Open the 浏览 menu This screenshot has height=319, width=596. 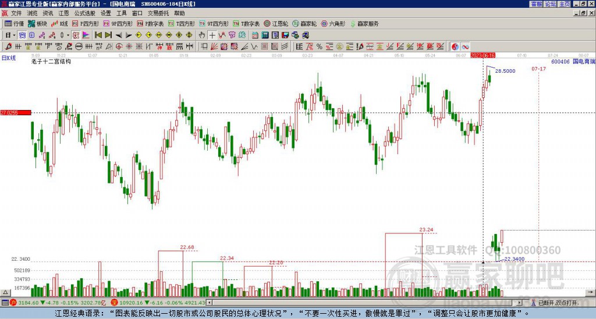click(32, 13)
